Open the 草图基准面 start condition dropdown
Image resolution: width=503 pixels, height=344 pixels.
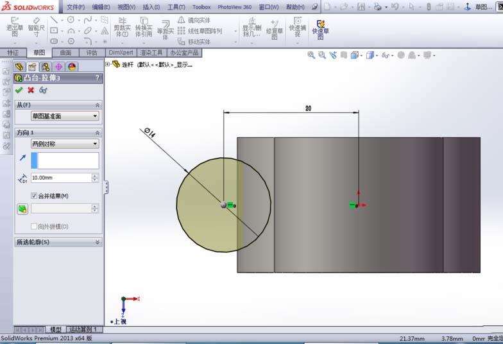coord(65,116)
